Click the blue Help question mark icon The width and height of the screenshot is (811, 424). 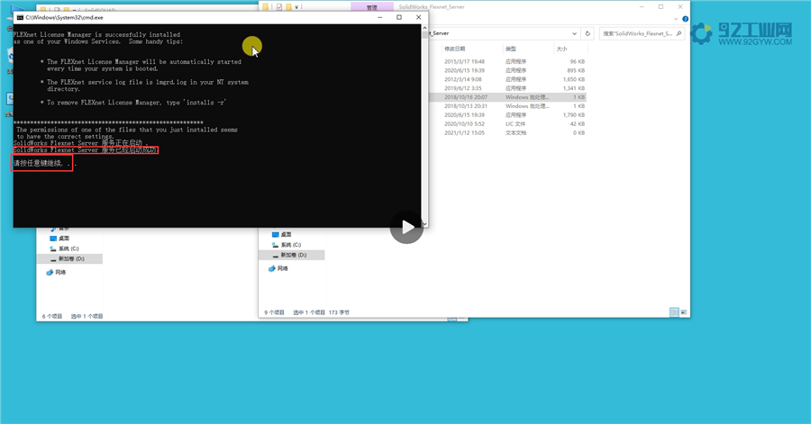click(685, 19)
